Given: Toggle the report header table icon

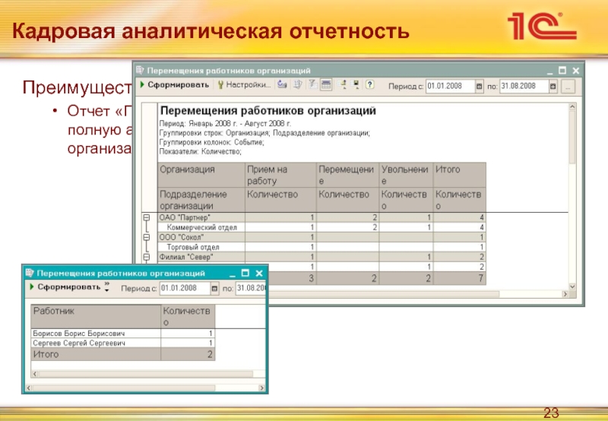Looking at the screenshot, I should (326, 84).
